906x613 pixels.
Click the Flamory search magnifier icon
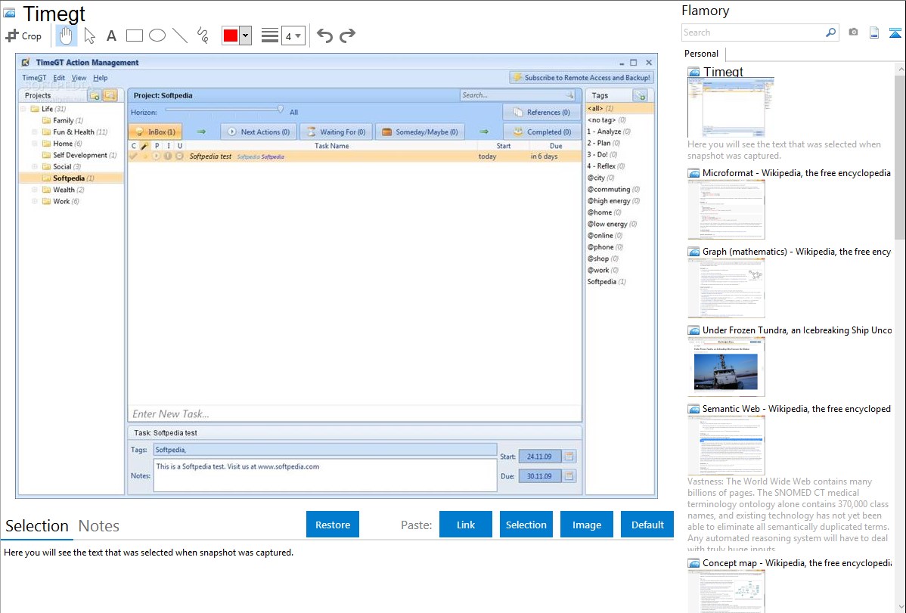click(830, 33)
